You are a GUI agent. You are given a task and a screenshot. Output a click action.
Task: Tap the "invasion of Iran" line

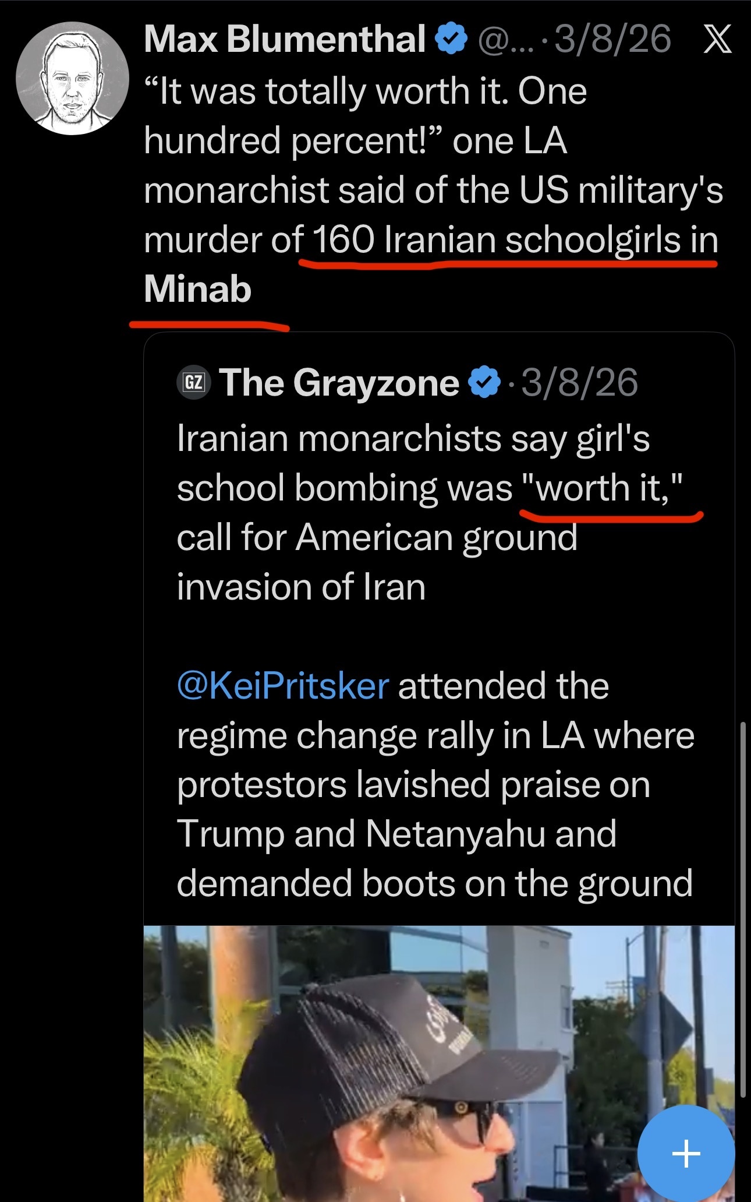click(x=301, y=587)
